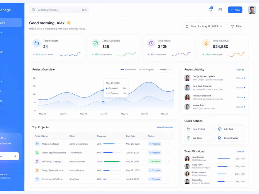Expand the sidebar user account chevron
Screen dimensions: 259x194
[x=20, y=176]
